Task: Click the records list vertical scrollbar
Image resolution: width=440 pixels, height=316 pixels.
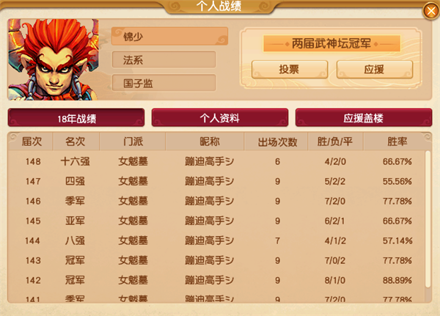Action: (x=428, y=219)
